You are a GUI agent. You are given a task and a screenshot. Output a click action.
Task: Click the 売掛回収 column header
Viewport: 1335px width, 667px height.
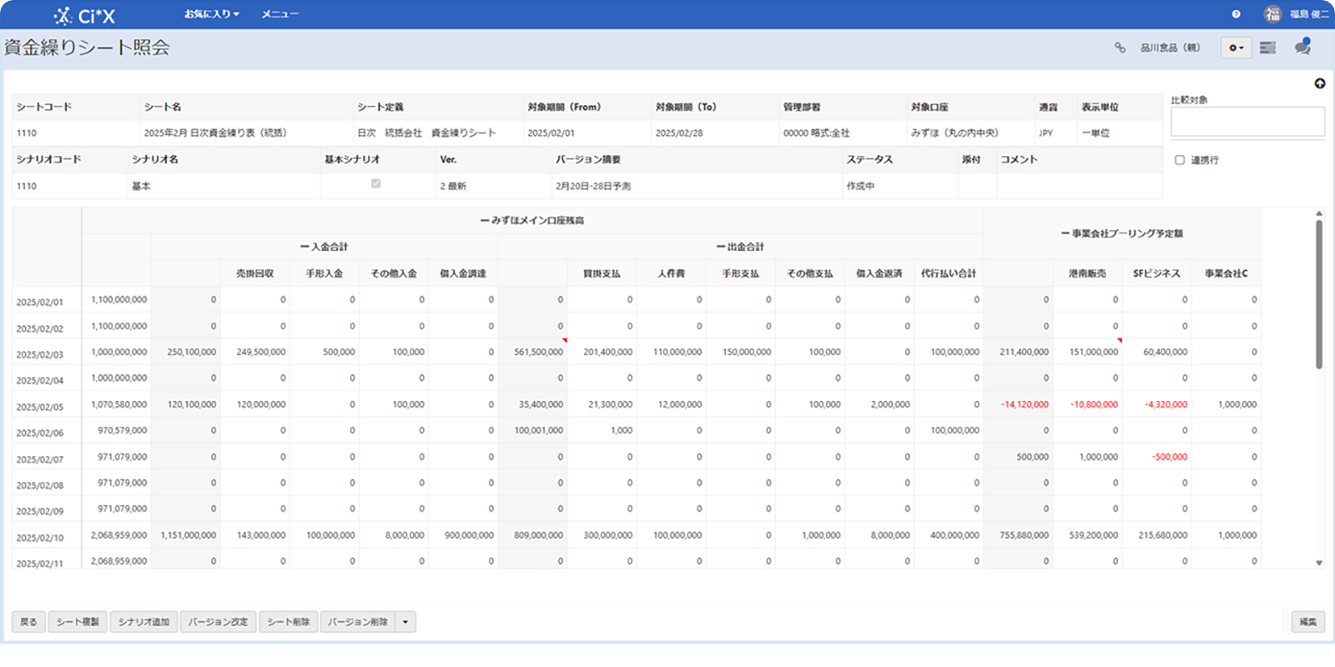(x=254, y=273)
